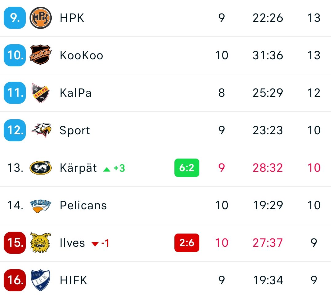This screenshot has width=331, height=303.
Task: Click KalPa's 25:29 goal difference
Action: [268, 93]
